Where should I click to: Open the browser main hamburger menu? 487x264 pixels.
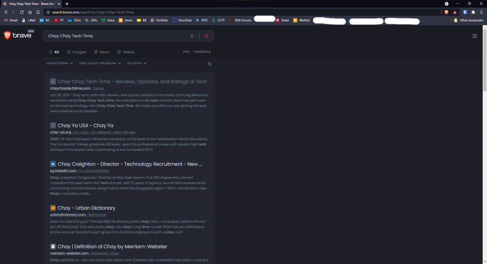coord(481,12)
